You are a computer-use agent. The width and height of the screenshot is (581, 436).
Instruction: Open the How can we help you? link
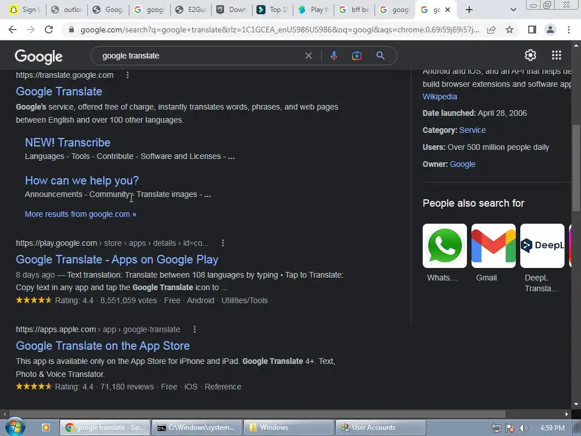pos(82,181)
